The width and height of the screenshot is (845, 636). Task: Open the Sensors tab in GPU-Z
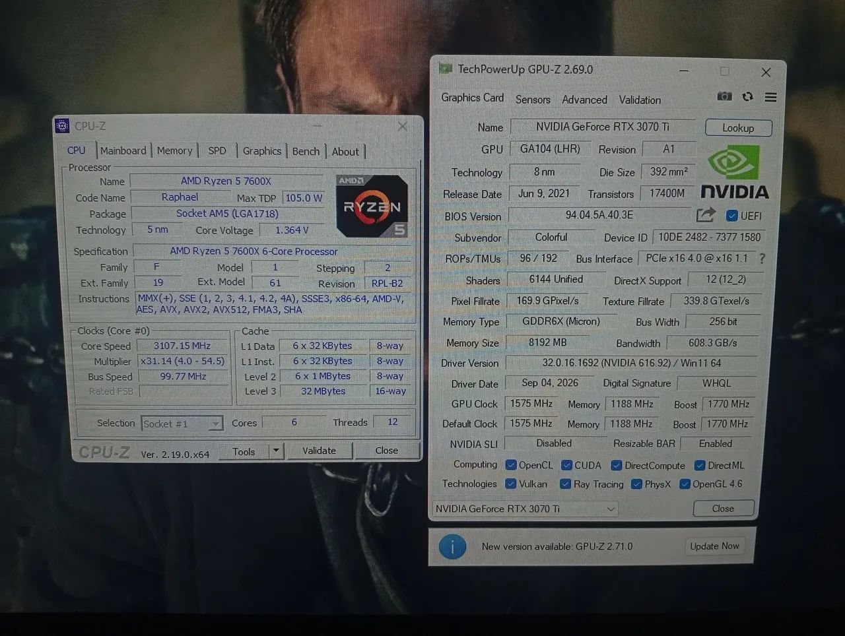tap(533, 99)
